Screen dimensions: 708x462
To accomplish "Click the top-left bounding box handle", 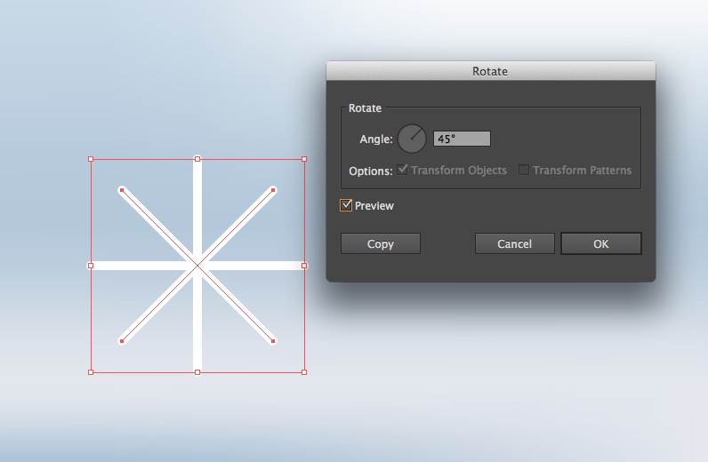I will coord(91,159).
